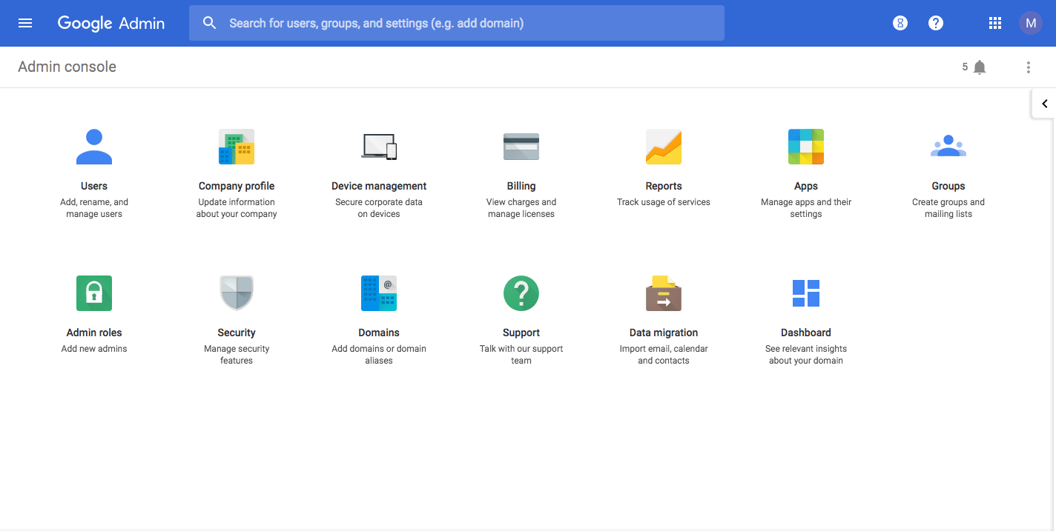
Task: Click 'Import email, calendar and contacts' text
Action: (664, 355)
